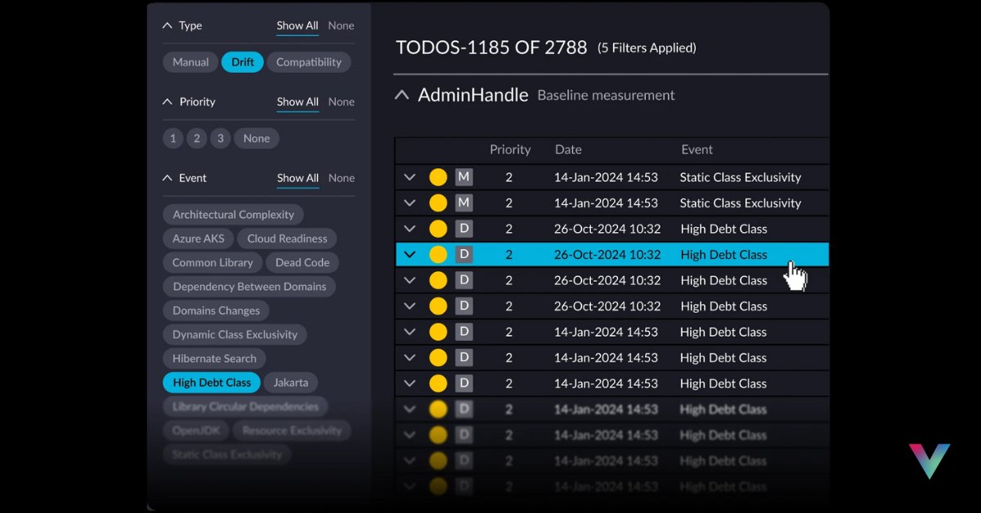This screenshot has width=981, height=513.
Task: Click the 'Baseline measurement' subtitle
Action: (606, 96)
